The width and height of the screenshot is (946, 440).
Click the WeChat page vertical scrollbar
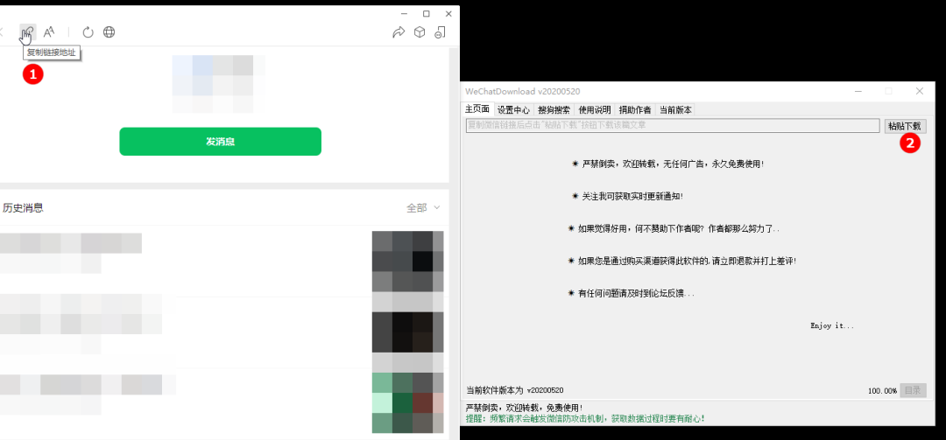point(455,241)
